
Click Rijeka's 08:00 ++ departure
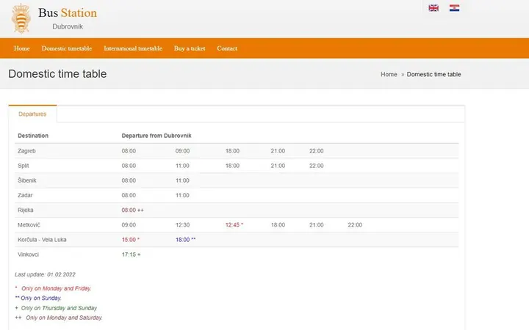132,210
